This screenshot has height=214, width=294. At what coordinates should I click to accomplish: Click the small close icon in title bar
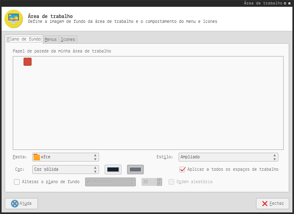click(x=289, y=3)
